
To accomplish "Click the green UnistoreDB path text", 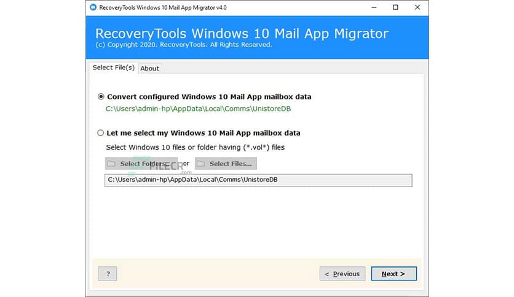I will click(198, 109).
